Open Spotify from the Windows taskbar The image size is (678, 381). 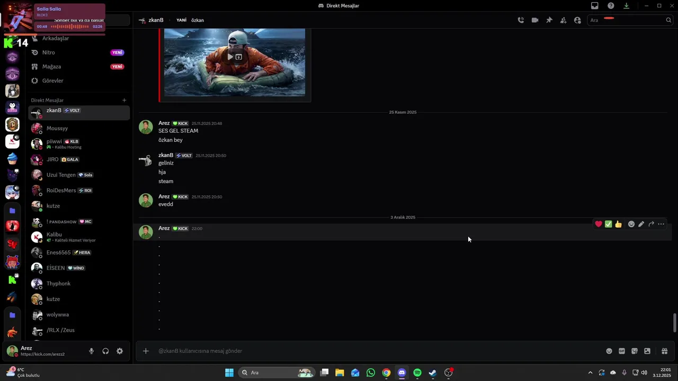(417, 373)
